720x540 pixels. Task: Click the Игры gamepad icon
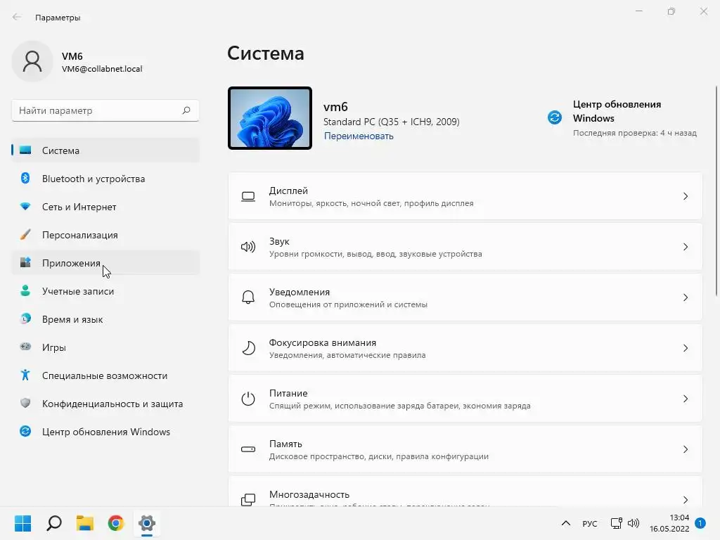pos(25,347)
